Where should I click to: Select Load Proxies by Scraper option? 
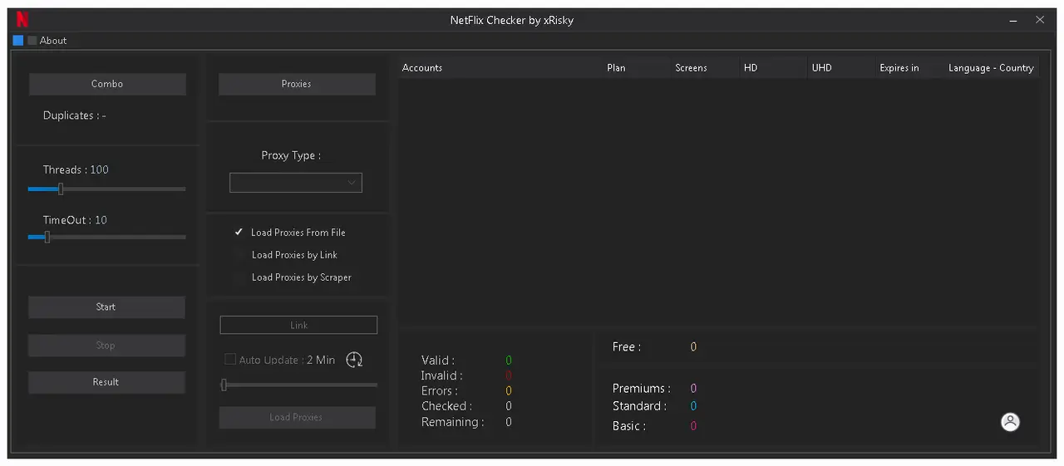[293, 277]
